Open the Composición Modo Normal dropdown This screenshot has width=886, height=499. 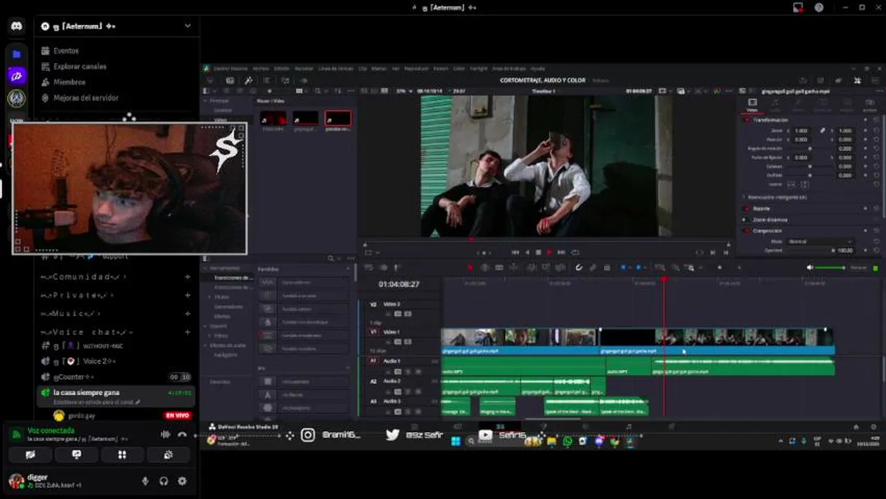coord(821,241)
